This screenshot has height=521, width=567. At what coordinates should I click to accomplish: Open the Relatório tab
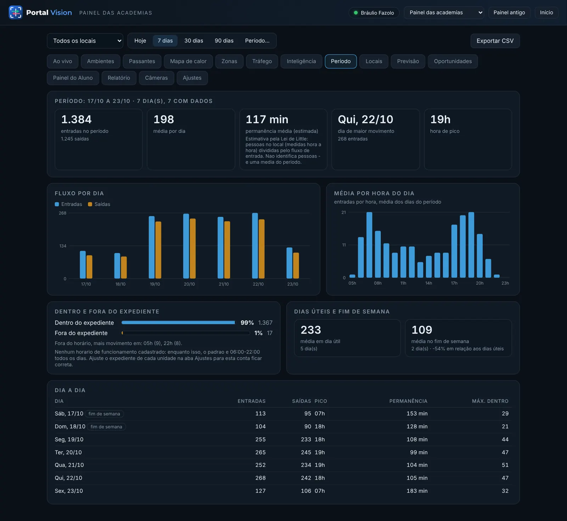click(x=119, y=78)
